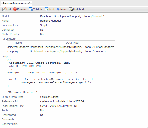The height and width of the screenshot is (128, 148).
Task: Select the selectedManagers parameter row
Action: click(61, 47)
